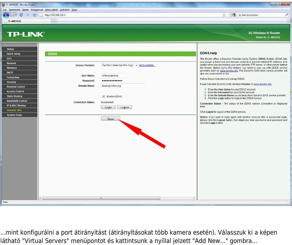Screen dimensions: 292x245
Task: Open Parental Control in the sidebar
Action: pos(20,87)
